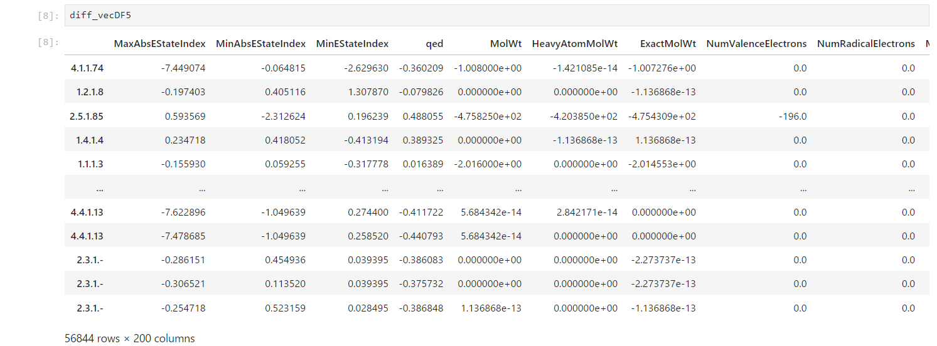Click row index 1.1.1.3
This screenshot has width=937, height=346.
[90, 164]
